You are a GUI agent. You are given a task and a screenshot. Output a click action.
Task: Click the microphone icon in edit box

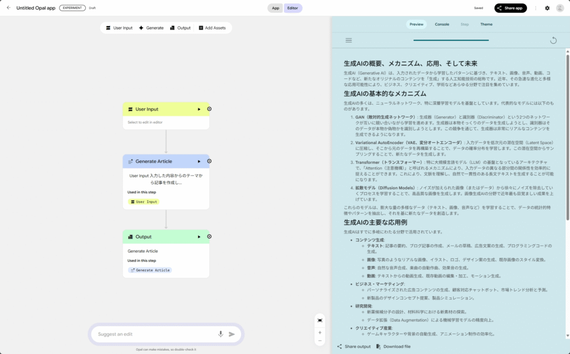click(220, 334)
